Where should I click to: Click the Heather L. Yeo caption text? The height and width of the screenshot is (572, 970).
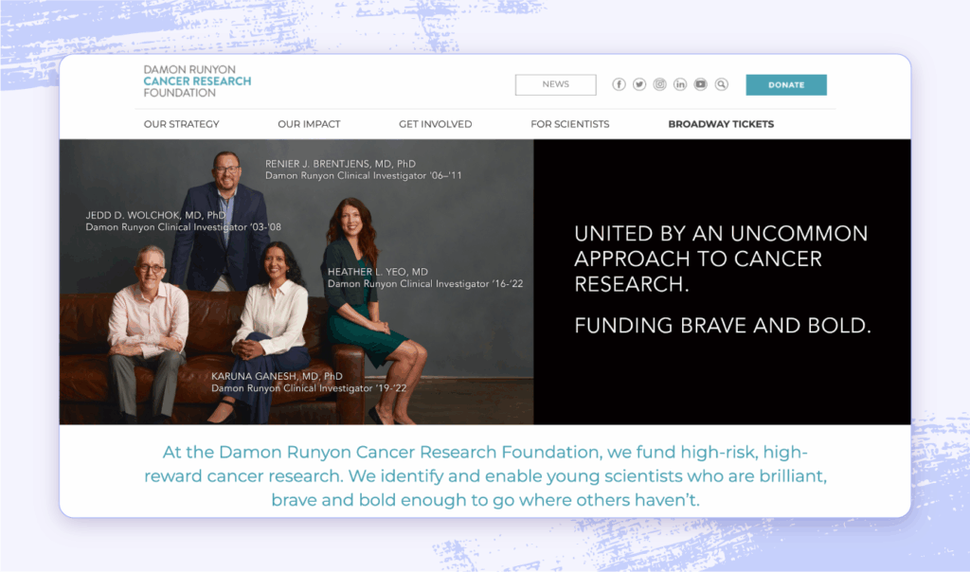click(x=425, y=277)
